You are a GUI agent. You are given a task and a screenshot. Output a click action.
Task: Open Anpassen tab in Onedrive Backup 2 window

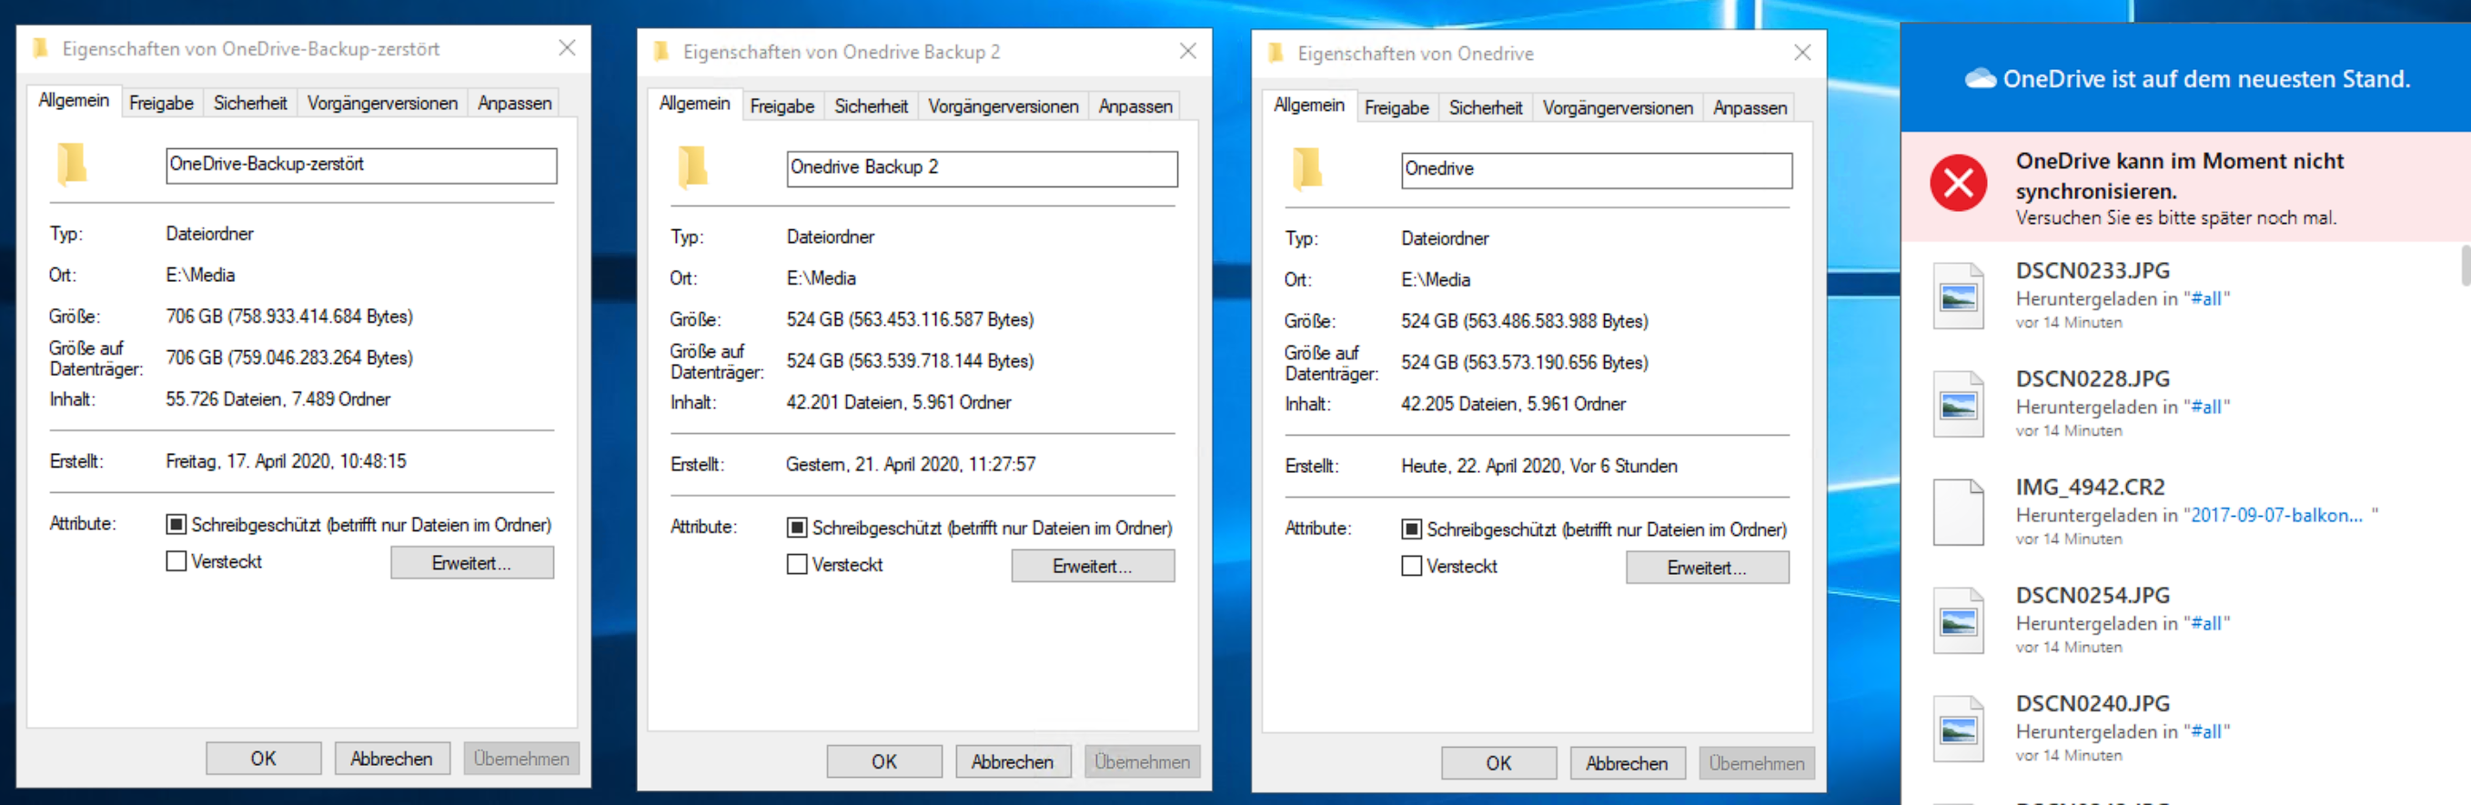pos(1135,106)
